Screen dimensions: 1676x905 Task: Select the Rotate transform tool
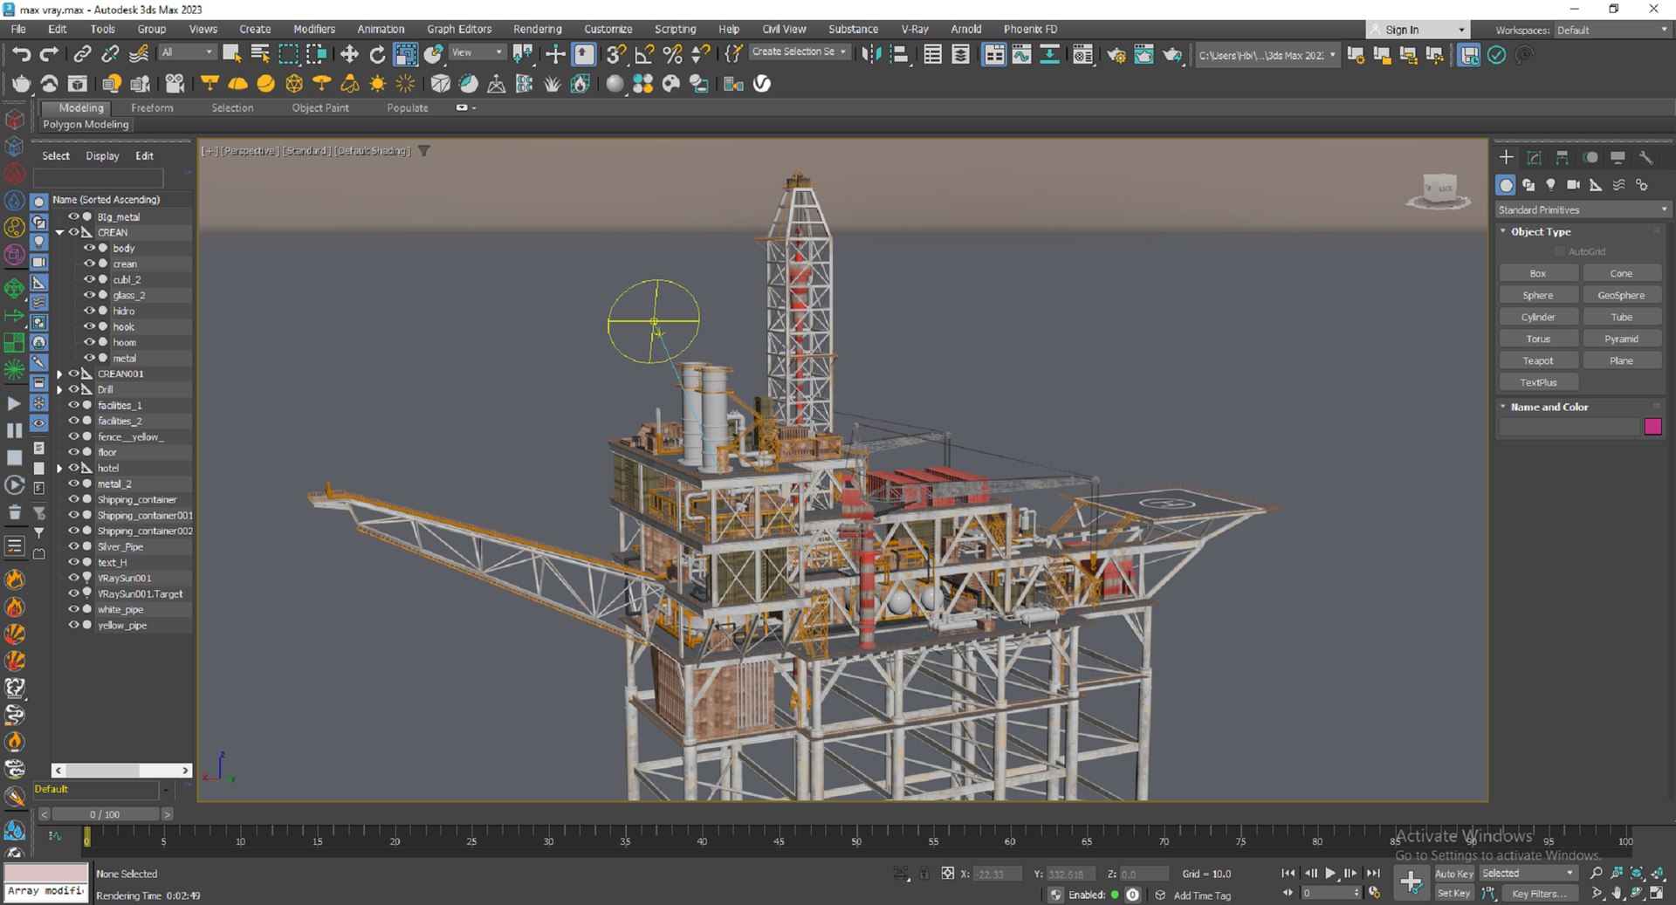pyautogui.click(x=377, y=54)
